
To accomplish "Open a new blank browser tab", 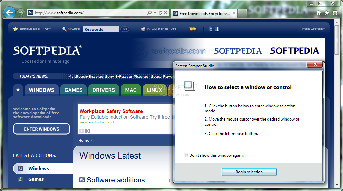I will coord(242,14).
